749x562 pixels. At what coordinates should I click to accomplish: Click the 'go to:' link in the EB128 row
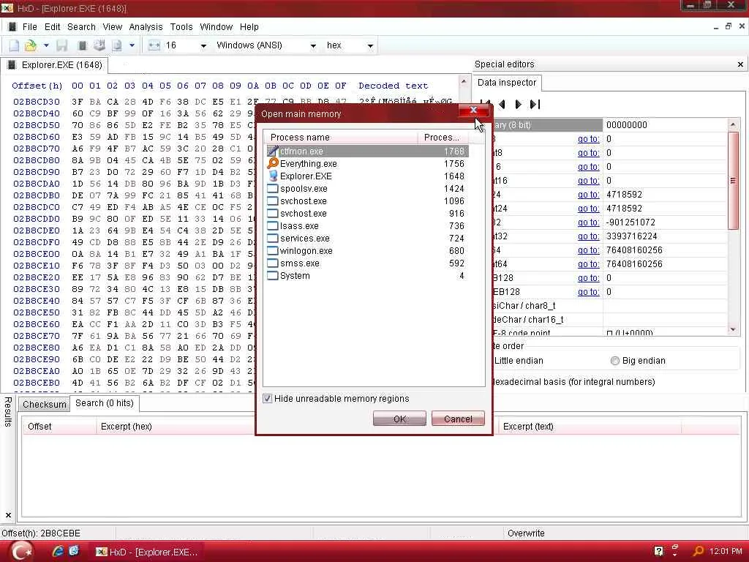[x=588, y=291]
